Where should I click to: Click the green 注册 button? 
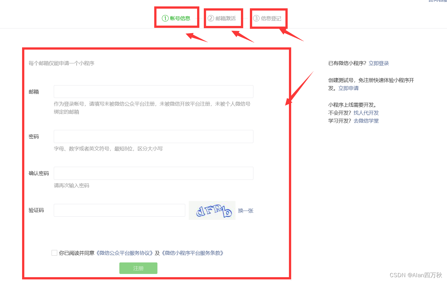click(138, 268)
